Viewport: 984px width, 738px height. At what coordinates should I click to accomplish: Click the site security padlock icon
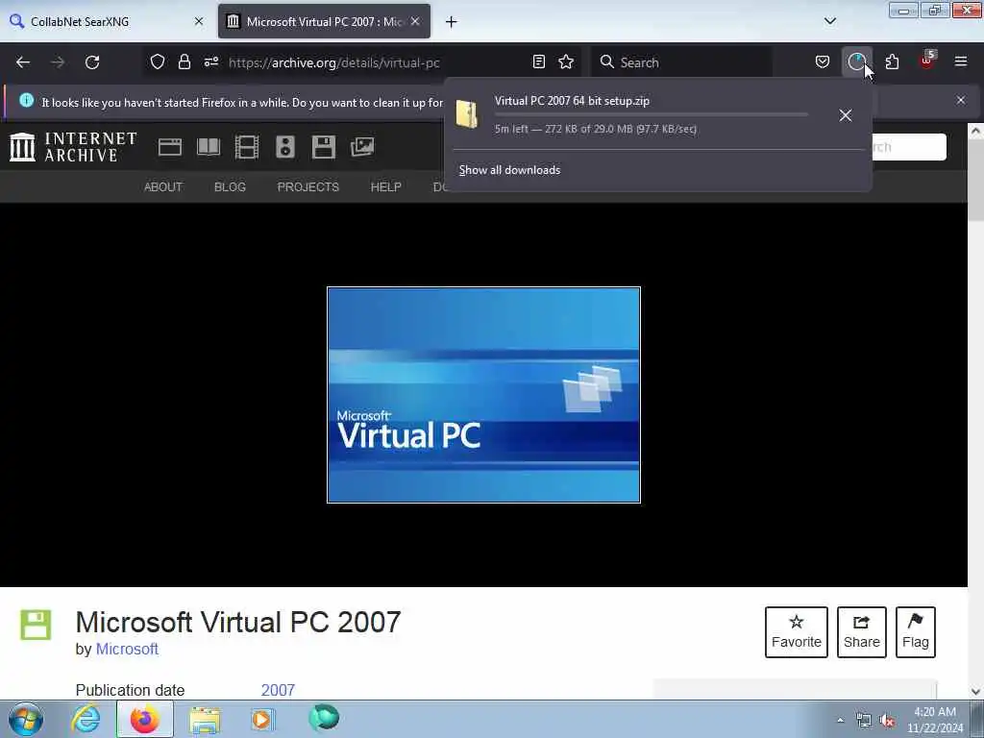[x=184, y=62]
